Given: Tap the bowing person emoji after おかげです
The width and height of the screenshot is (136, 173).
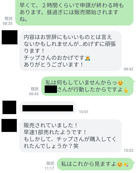Looking at the screenshot, I should (x=88, y=58).
